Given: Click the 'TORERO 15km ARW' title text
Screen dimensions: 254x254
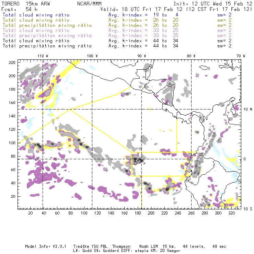Looking at the screenshot, I should 26,3.
